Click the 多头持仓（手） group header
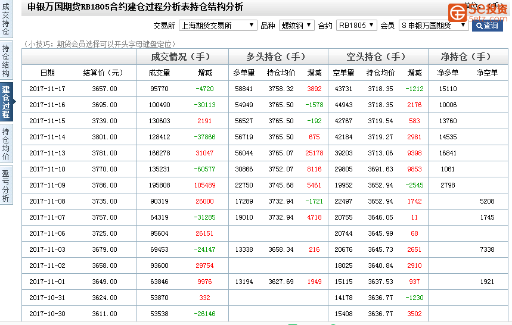The image size is (512, 325). [278, 57]
